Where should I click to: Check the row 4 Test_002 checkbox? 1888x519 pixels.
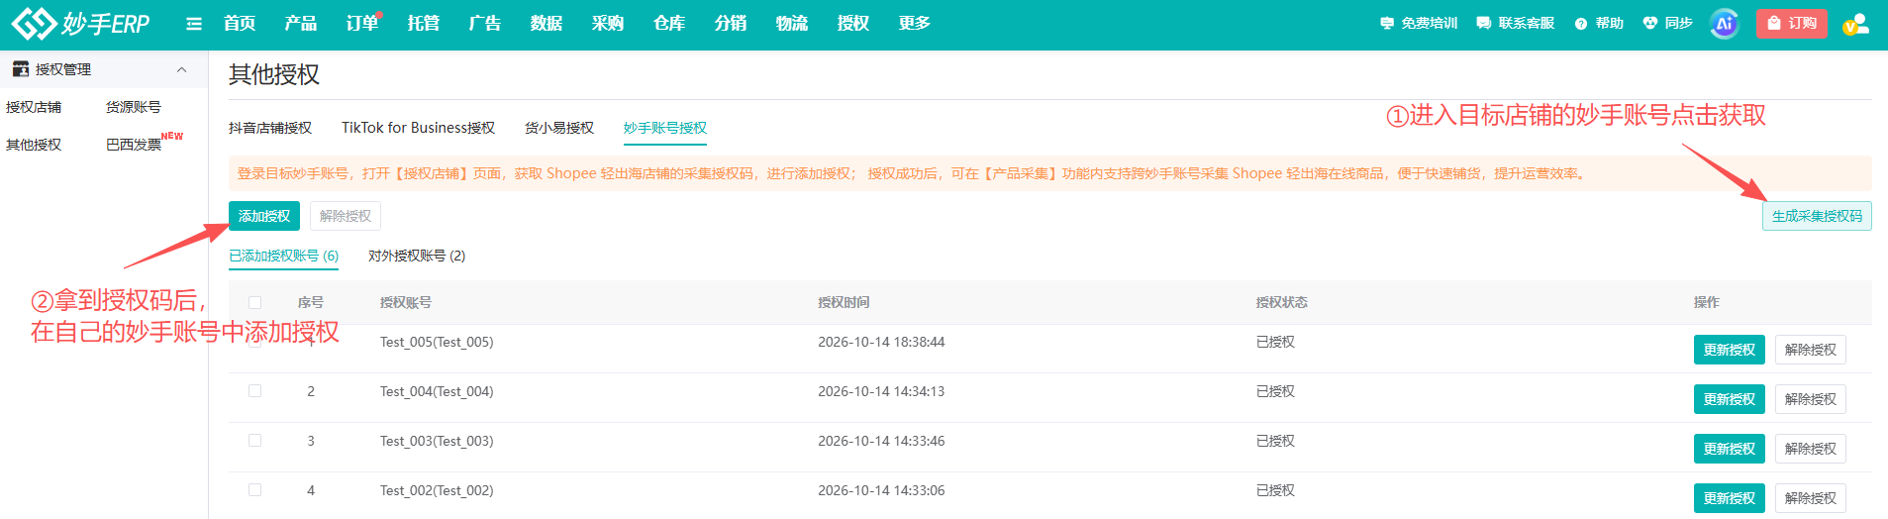[x=255, y=490]
